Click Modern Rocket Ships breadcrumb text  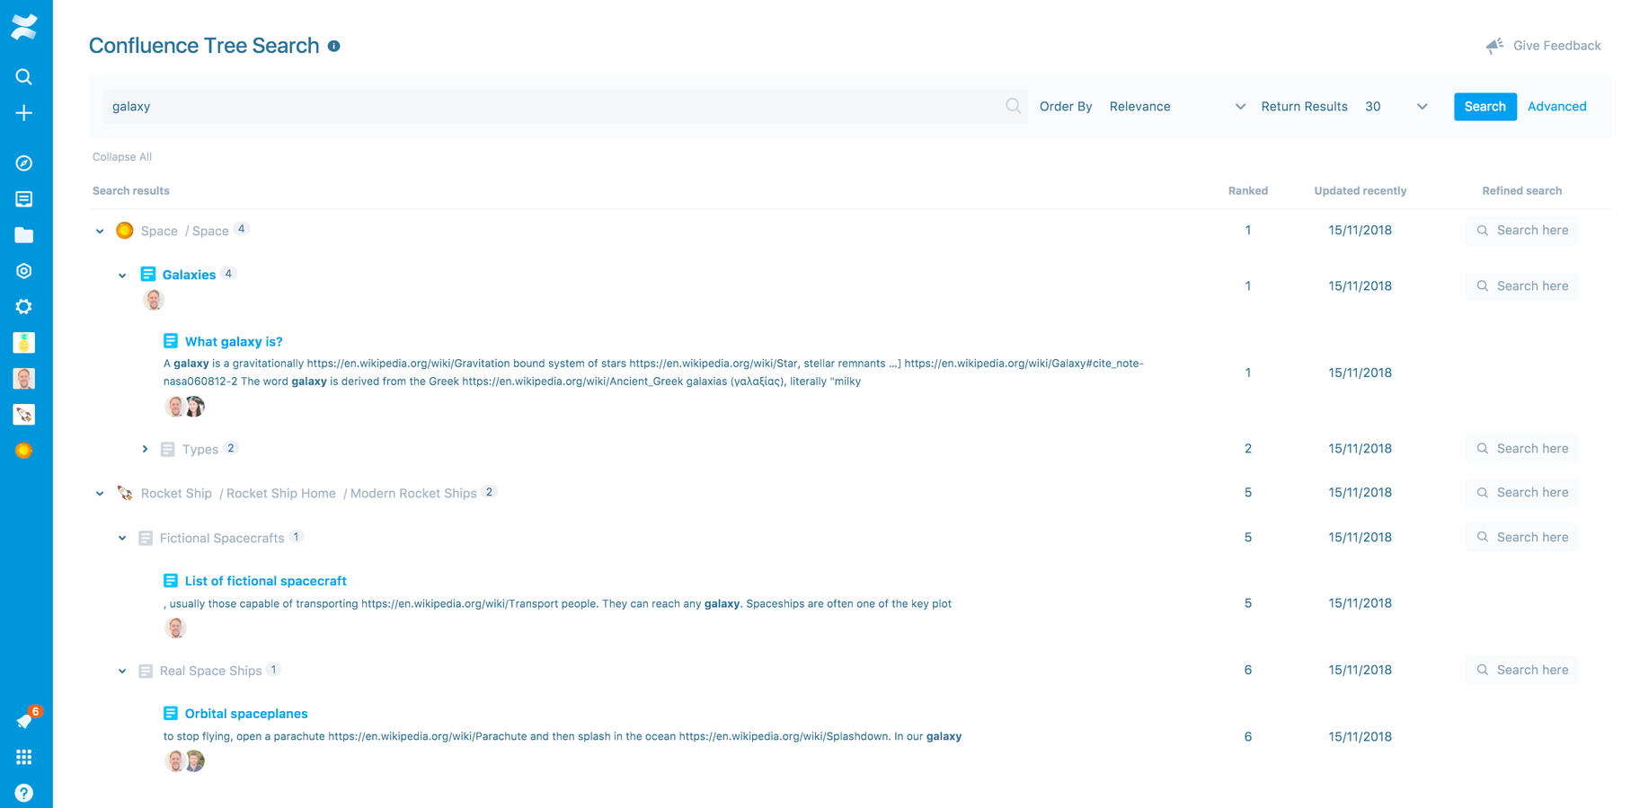413,494
